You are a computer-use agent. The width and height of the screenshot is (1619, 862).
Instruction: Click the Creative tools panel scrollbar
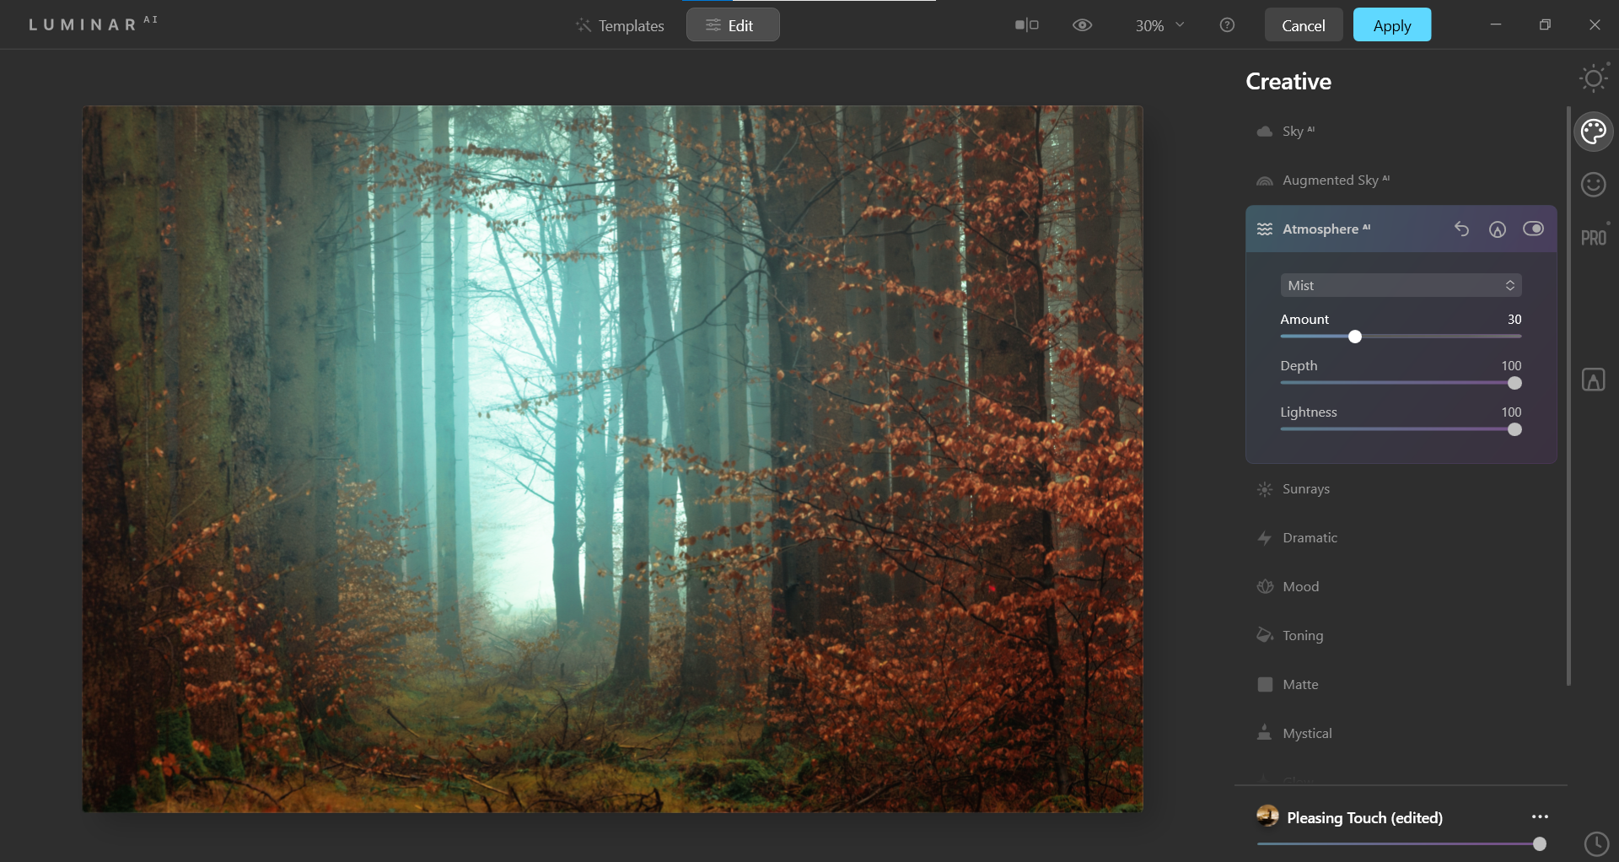pyautogui.click(x=1568, y=395)
